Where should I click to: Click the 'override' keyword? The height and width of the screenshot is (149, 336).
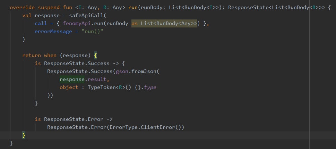tap(22, 8)
